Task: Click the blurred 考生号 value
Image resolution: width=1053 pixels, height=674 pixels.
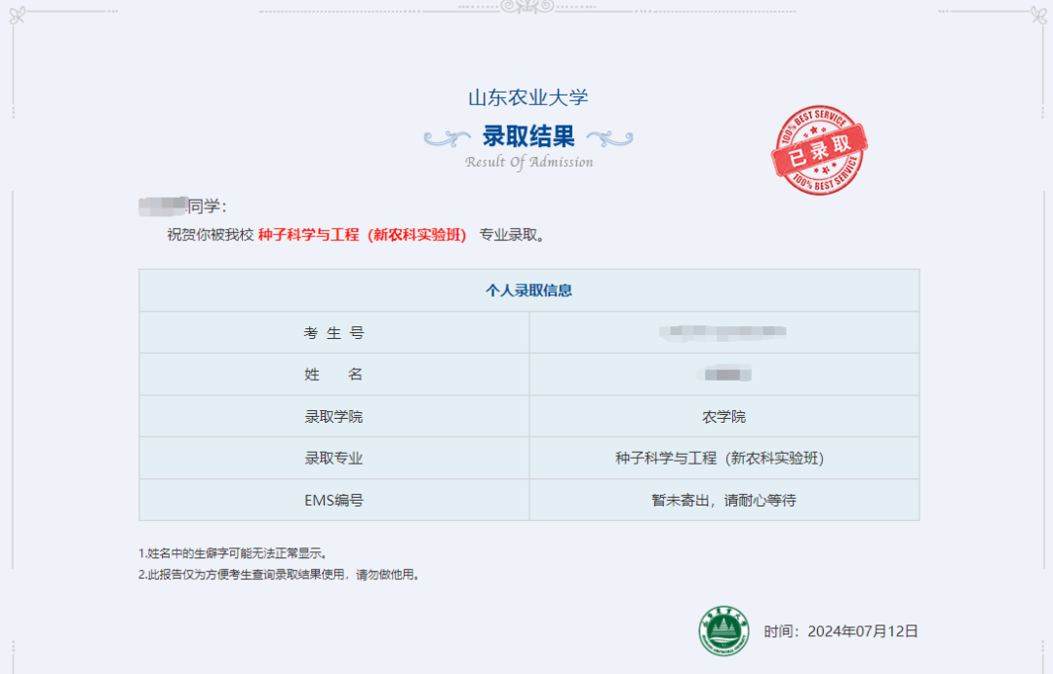Action: tap(722, 332)
